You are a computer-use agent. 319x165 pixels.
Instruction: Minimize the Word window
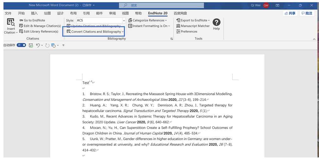[289, 5]
